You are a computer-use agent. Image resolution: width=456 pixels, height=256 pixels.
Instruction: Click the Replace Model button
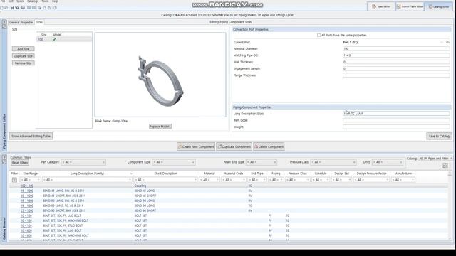(160, 127)
